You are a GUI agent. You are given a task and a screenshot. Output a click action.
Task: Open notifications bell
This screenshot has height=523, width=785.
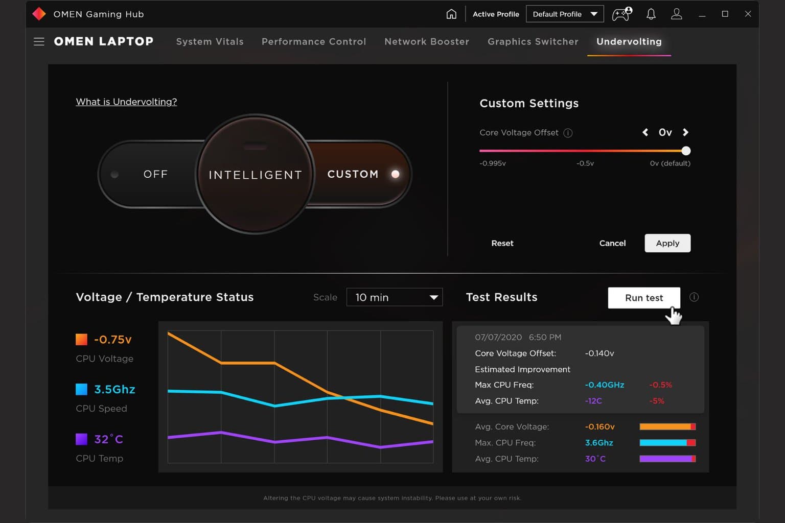pyautogui.click(x=651, y=14)
